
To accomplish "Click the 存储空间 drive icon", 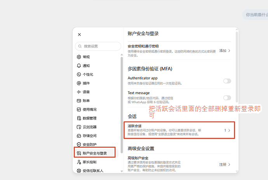I will [x=79, y=136].
